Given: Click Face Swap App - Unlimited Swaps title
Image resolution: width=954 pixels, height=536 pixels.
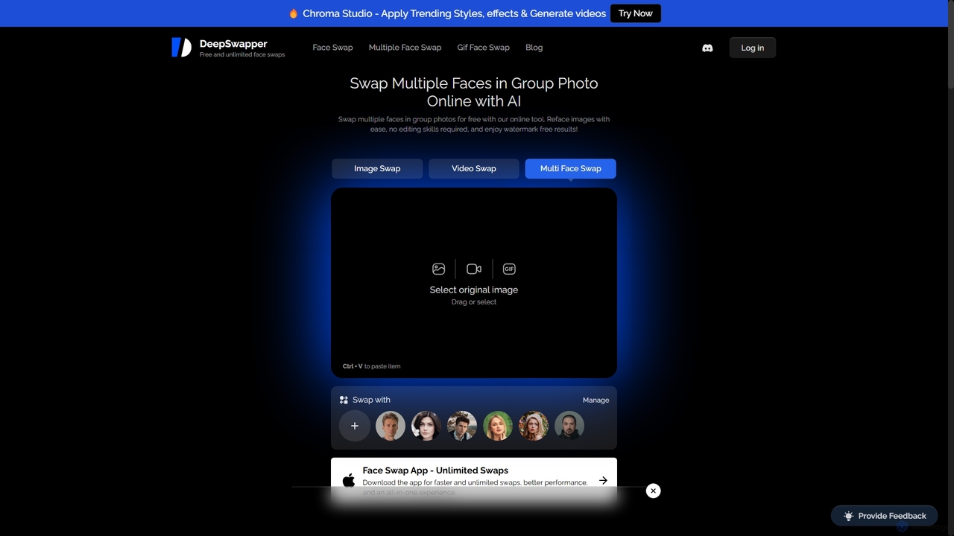Looking at the screenshot, I should click(435, 470).
